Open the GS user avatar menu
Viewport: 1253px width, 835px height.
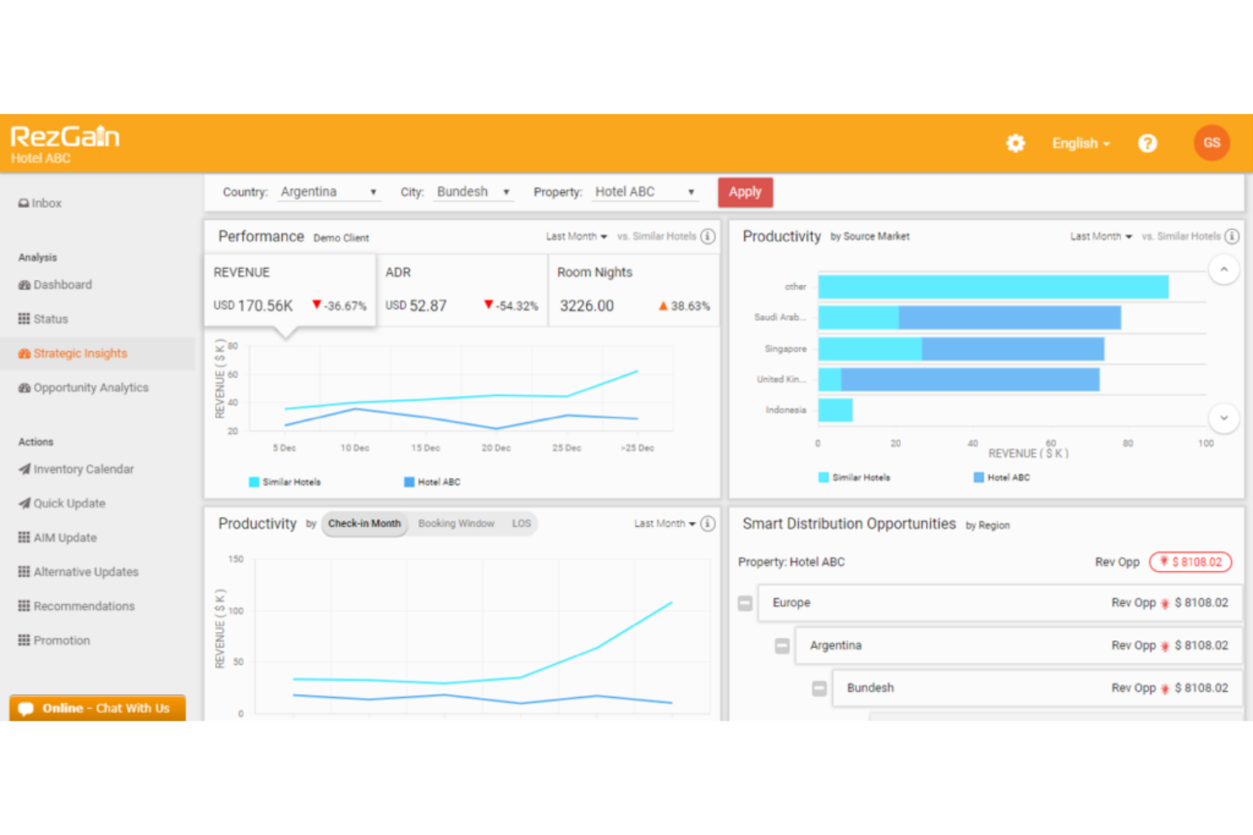click(x=1212, y=143)
